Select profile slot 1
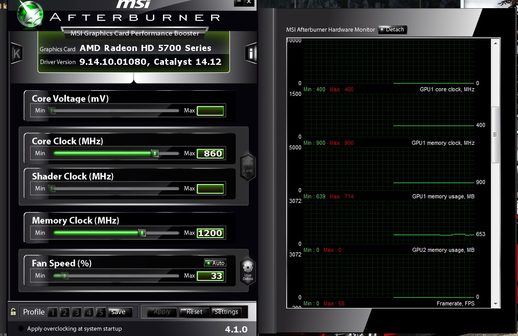Screen dimensions: 518x336 53,312
